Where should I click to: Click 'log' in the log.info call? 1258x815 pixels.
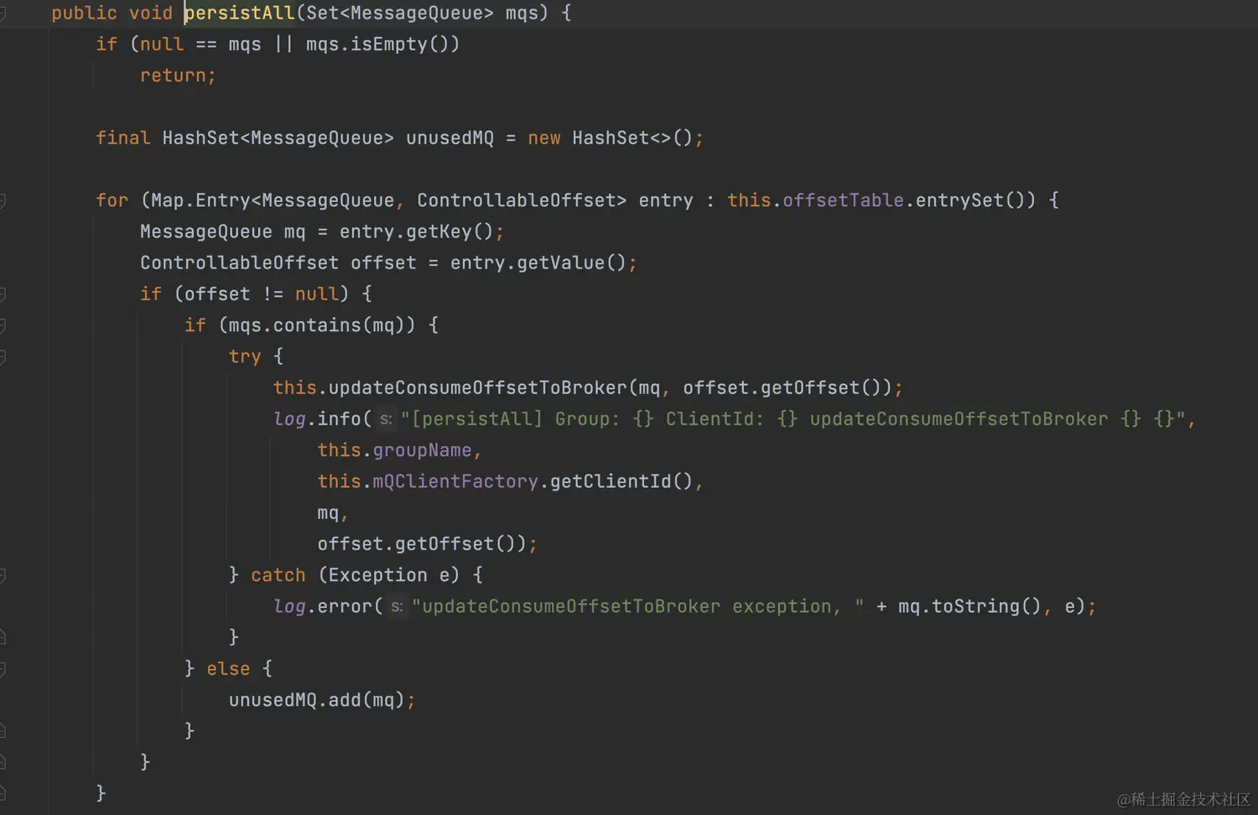tap(289, 418)
